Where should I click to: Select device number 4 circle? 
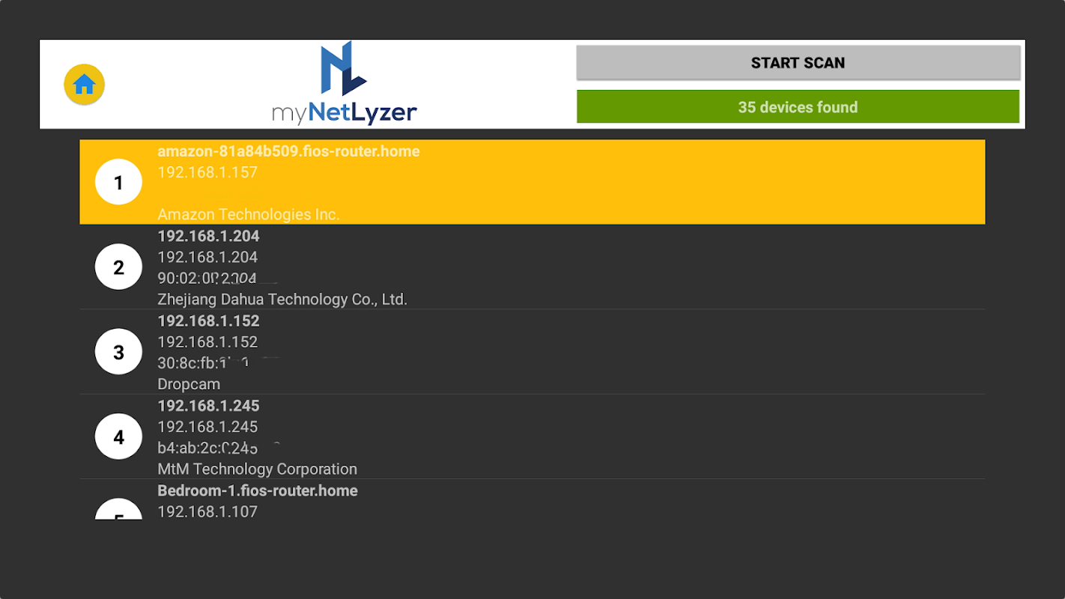pyautogui.click(x=118, y=437)
